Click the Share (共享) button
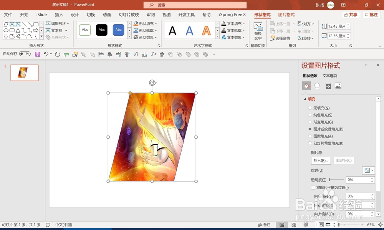Image resolution: width=384 pixels, height=230 pixels. 351,15
